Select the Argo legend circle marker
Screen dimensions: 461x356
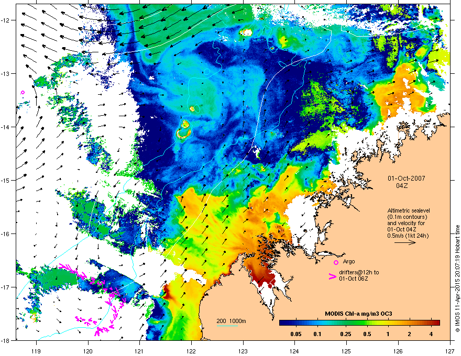click(336, 262)
